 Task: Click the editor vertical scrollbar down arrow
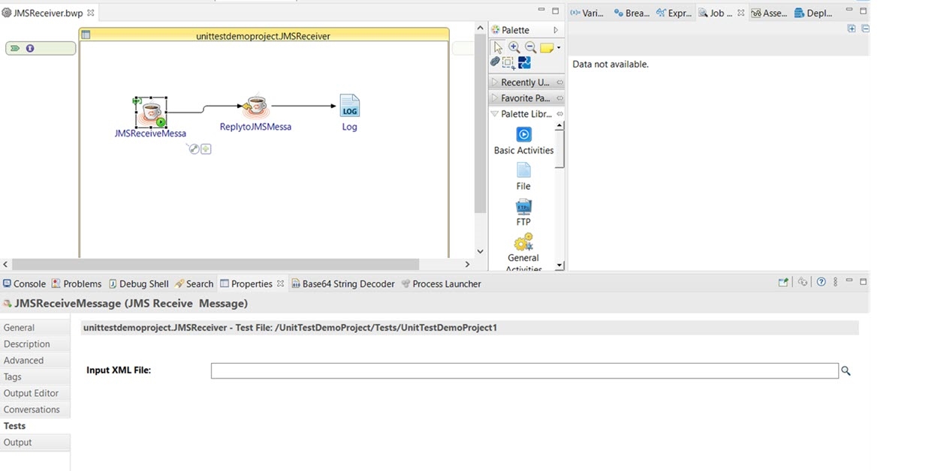[481, 252]
